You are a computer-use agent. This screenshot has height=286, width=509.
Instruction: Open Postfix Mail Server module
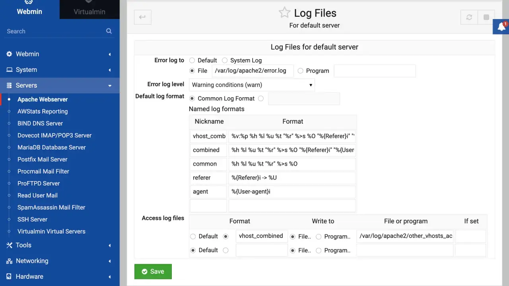click(x=43, y=159)
